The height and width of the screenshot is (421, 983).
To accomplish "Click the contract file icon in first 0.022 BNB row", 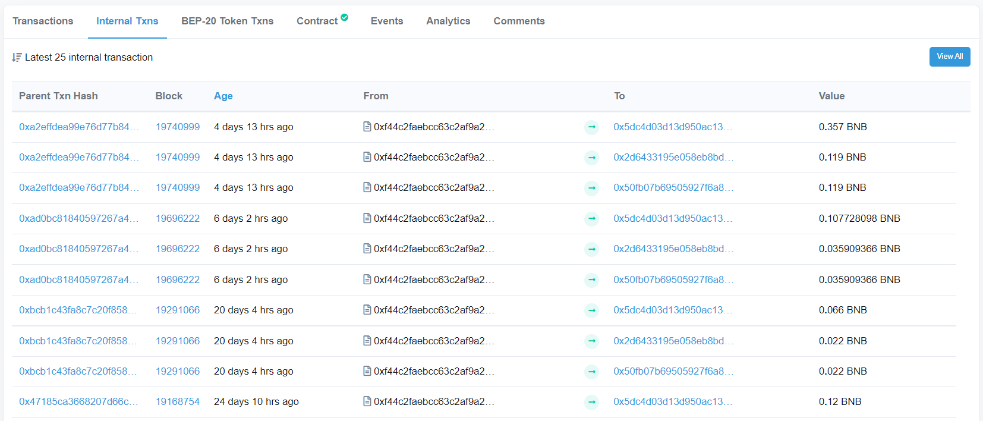I will 367,341.
